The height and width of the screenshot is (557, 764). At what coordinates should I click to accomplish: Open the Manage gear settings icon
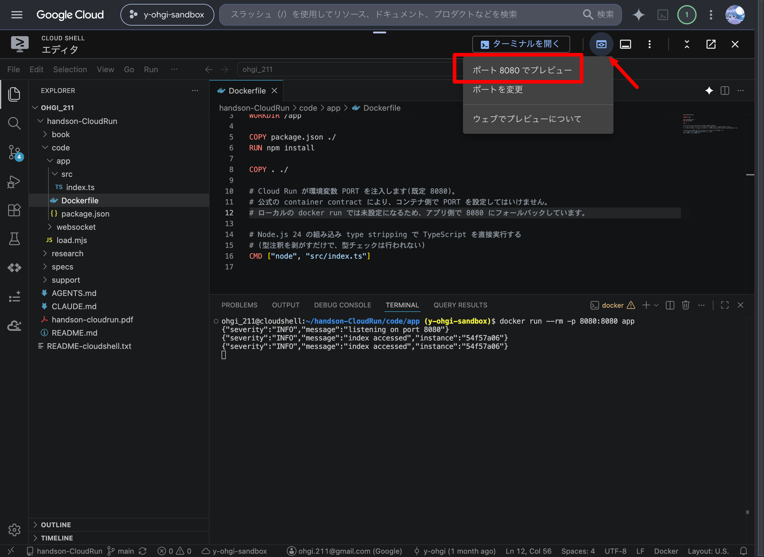coord(14,530)
